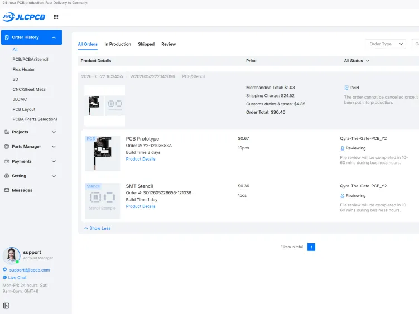419x314 pixels.
Task: Click Reviewing person icon for SMT Stencil
Action: tap(343, 196)
